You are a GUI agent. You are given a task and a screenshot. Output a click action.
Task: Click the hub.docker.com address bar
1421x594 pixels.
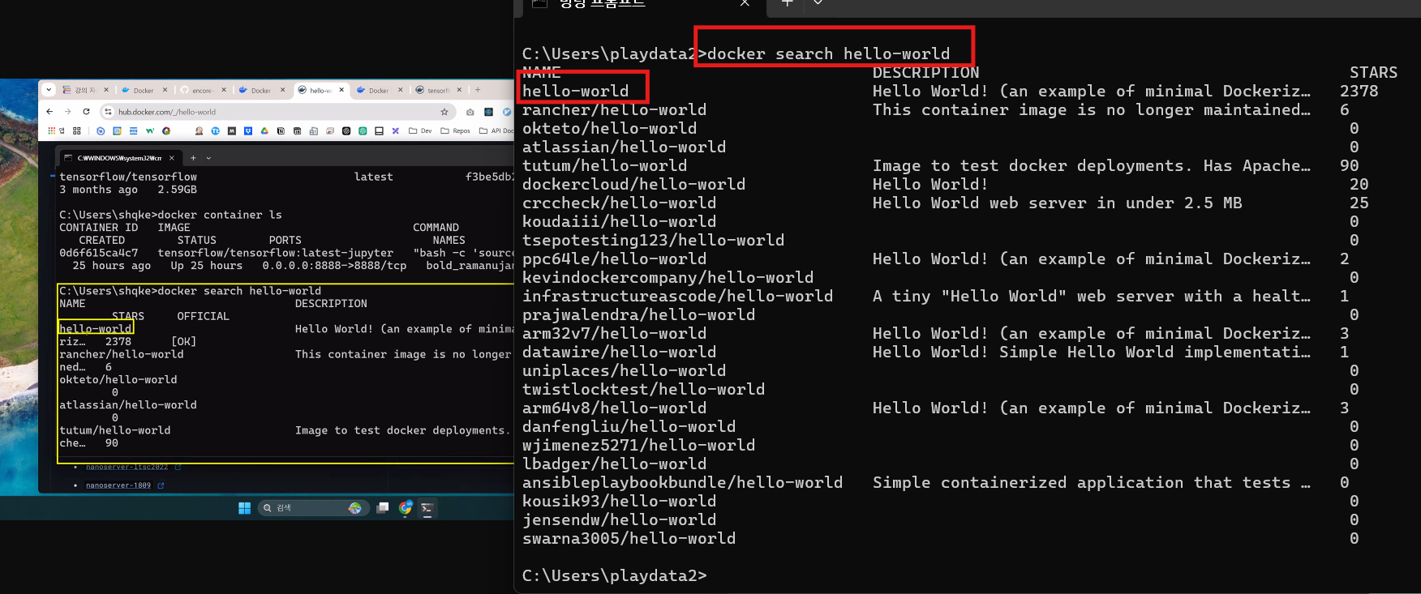(x=278, y=112)
